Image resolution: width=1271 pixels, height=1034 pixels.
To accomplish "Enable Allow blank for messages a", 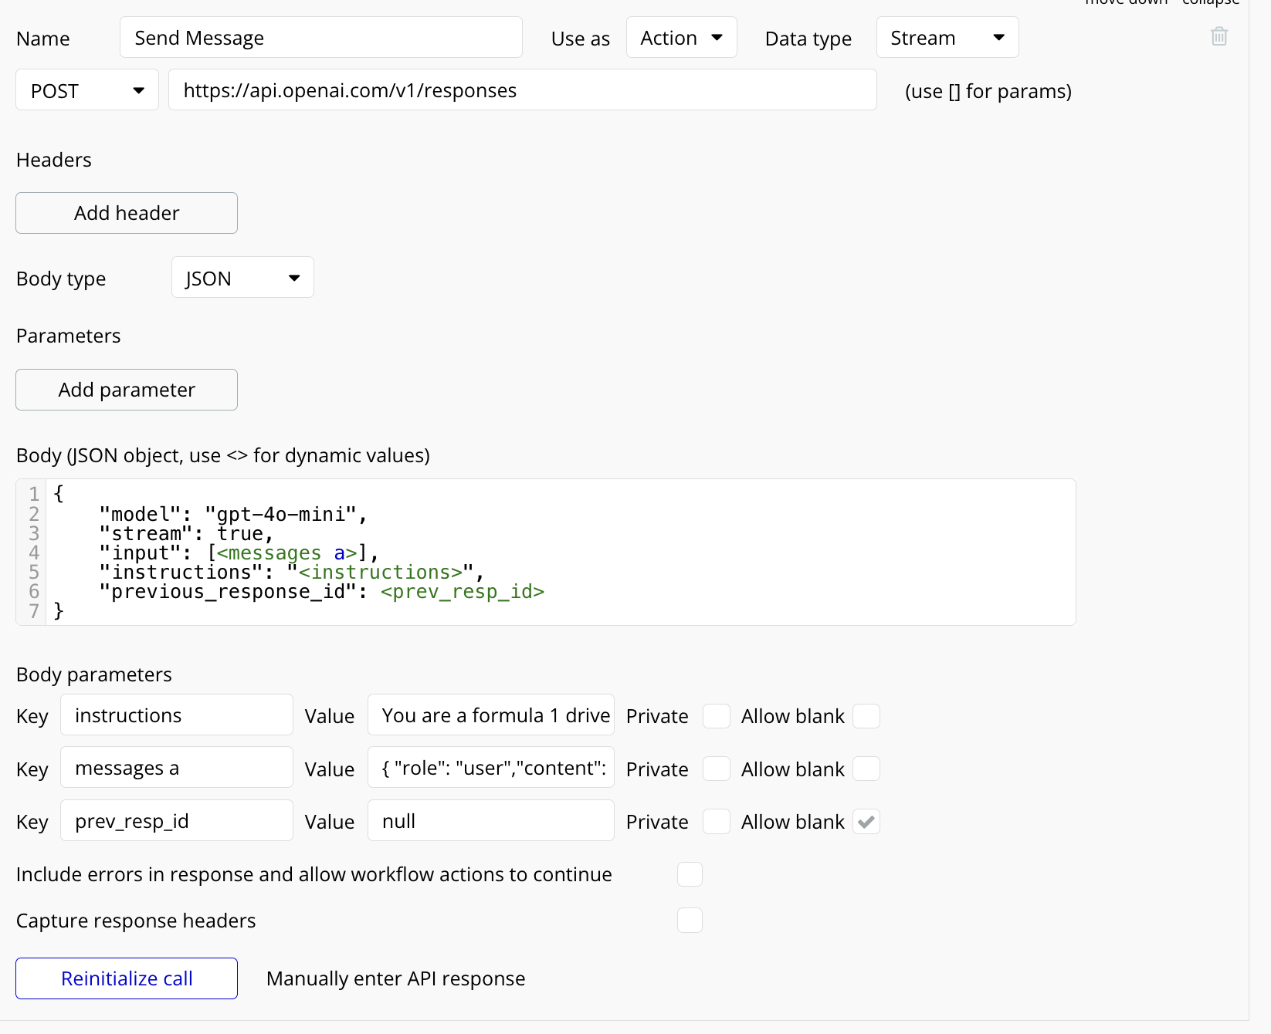I will (866, 769).
